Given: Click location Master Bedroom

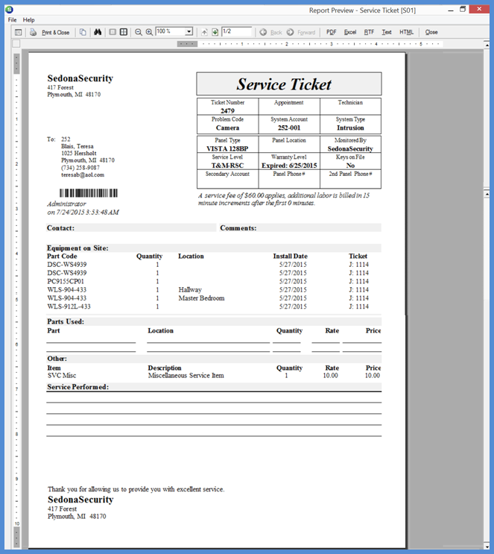Looking at the screenshot, I should click(201, 298).
